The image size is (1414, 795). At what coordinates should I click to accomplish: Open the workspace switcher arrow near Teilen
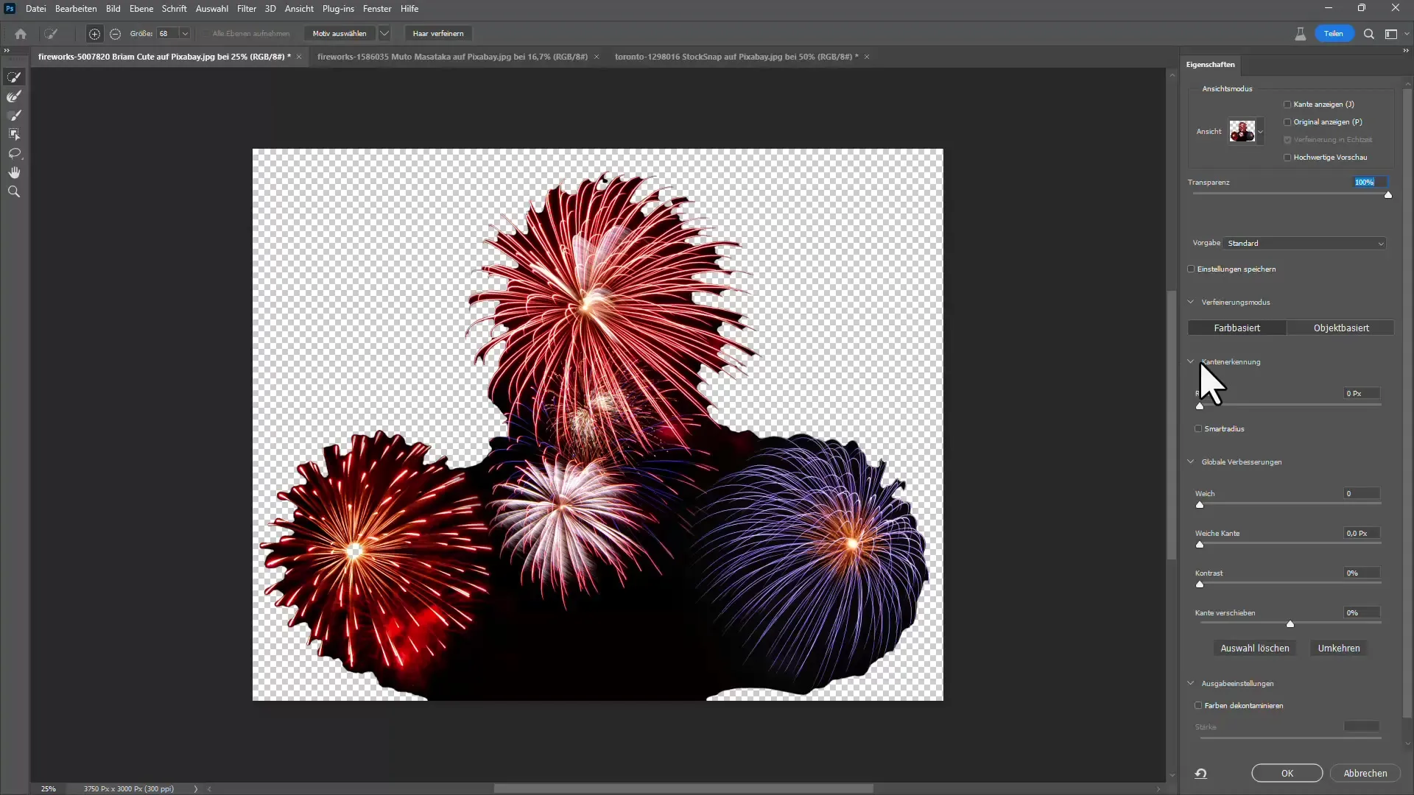1407,34
